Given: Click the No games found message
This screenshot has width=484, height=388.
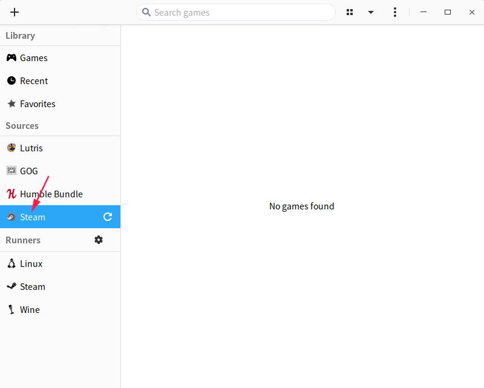Looking at the screenshot, I should click(301, 206).
